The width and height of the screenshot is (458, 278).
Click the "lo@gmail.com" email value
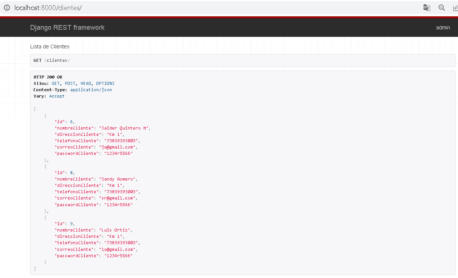coord(118,249)
